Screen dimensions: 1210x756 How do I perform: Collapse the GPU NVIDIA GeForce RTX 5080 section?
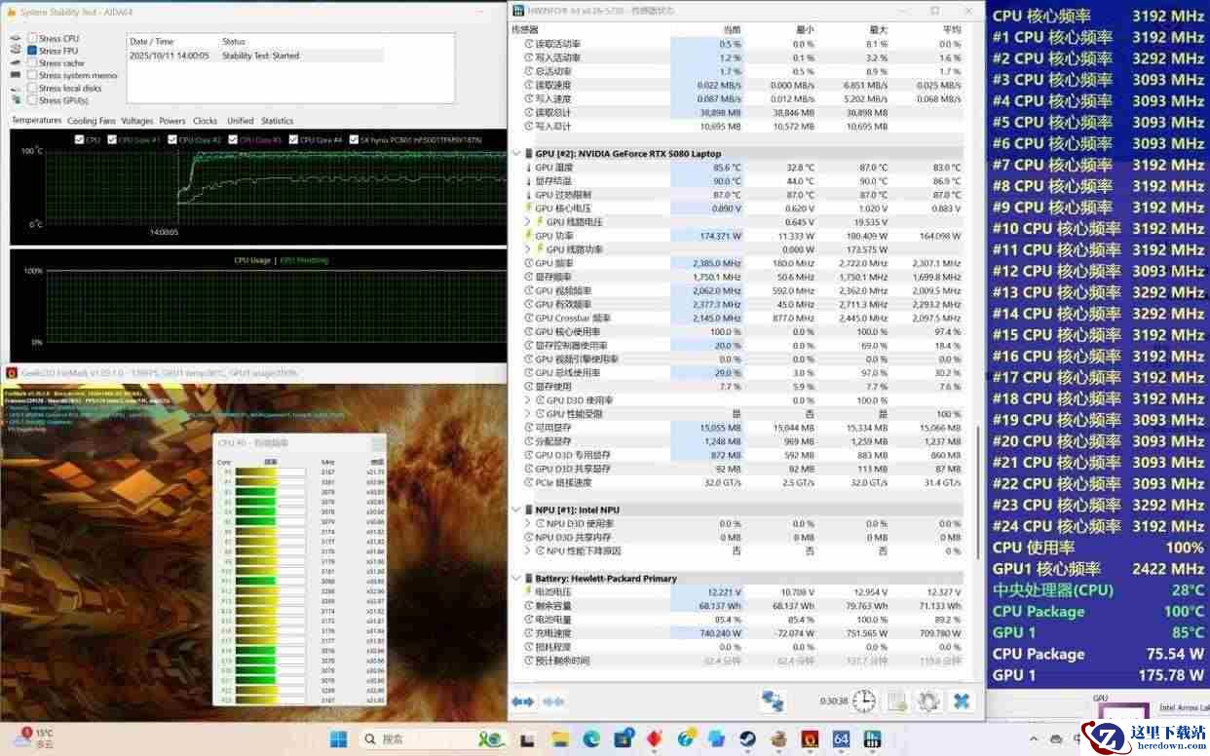pos(516,154)
